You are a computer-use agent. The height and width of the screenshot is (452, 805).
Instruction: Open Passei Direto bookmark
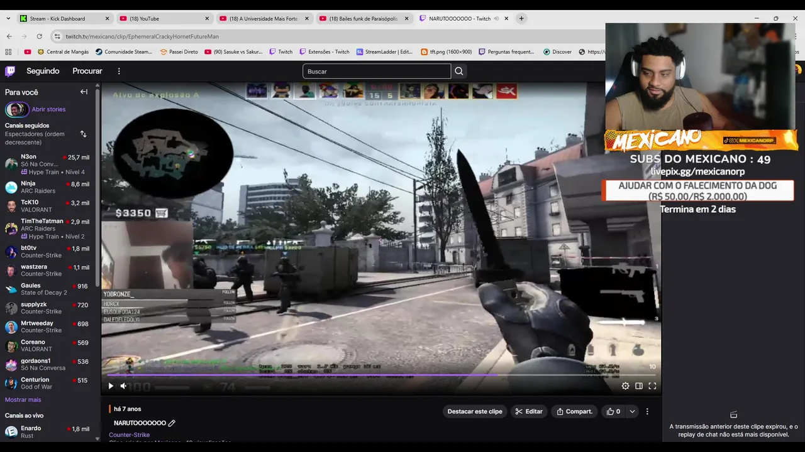(x=179, y=52)
